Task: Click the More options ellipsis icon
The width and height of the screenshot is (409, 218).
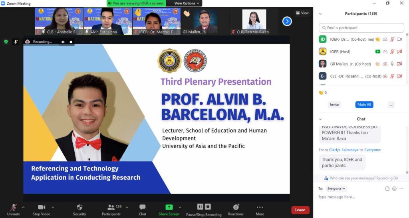Action: (260, 207)
